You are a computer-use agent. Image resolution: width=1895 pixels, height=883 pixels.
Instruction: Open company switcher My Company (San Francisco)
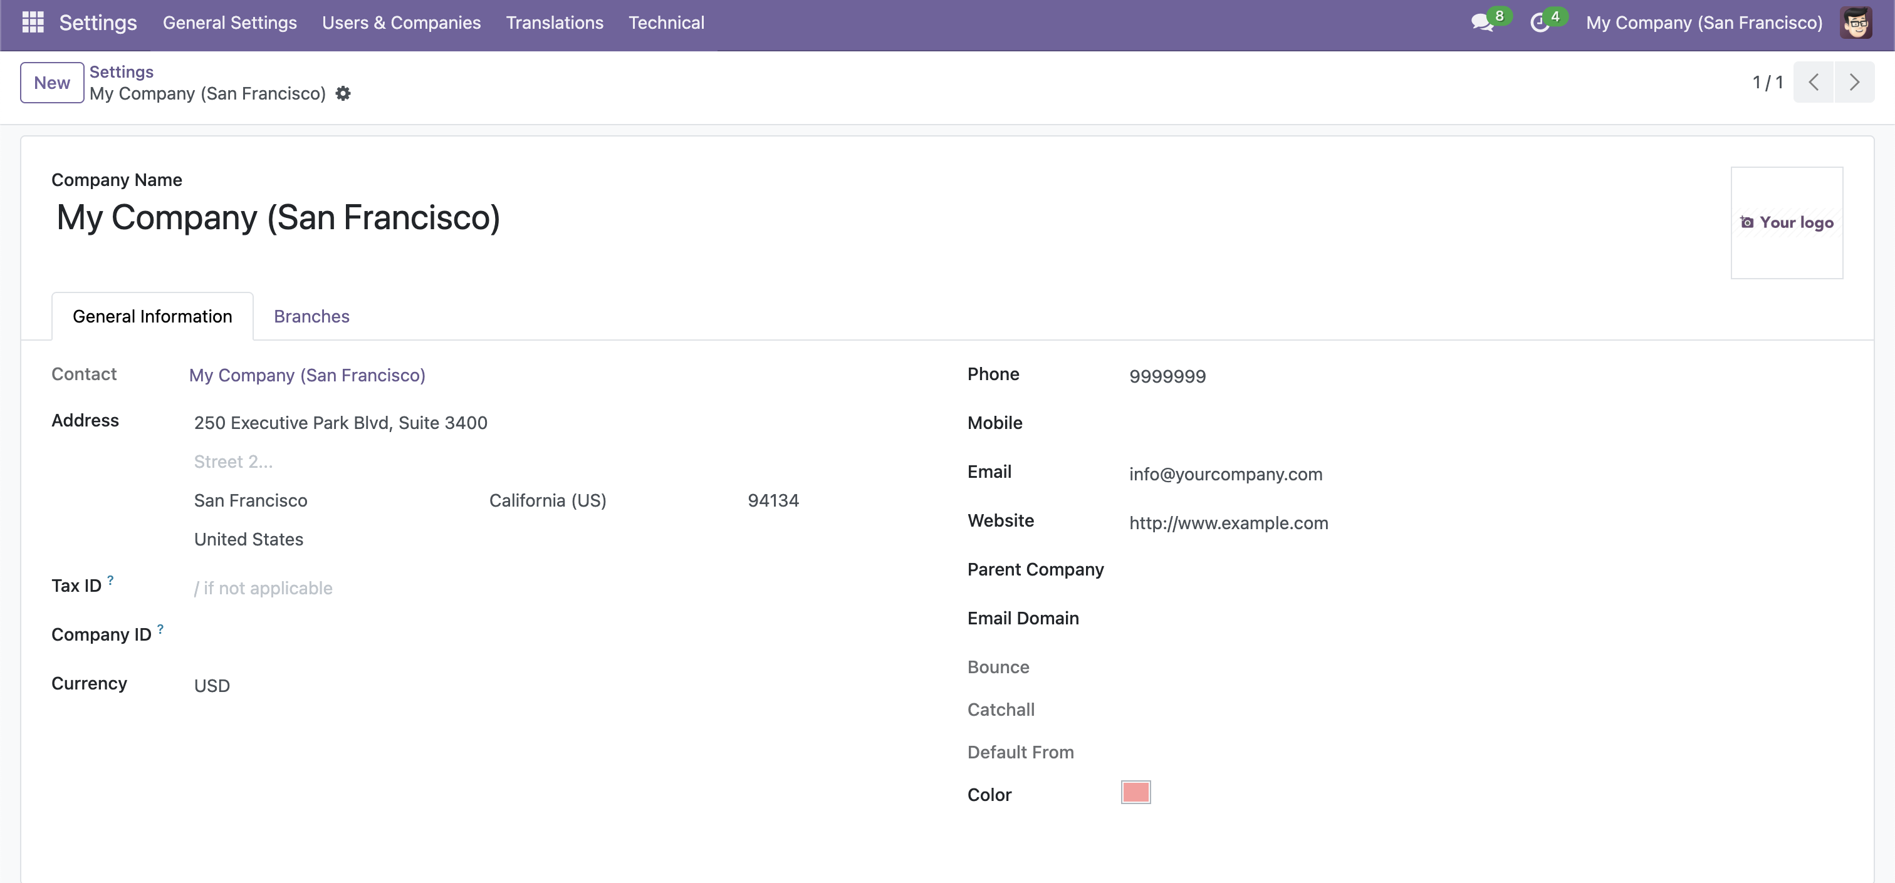click(x=1704, y=22)
